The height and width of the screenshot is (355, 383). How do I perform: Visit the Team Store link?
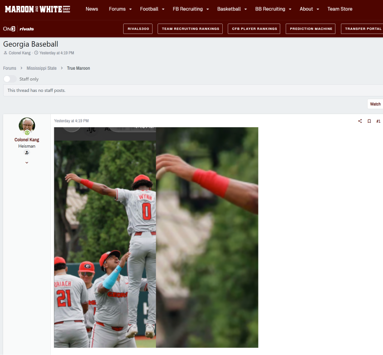point(340,9)
